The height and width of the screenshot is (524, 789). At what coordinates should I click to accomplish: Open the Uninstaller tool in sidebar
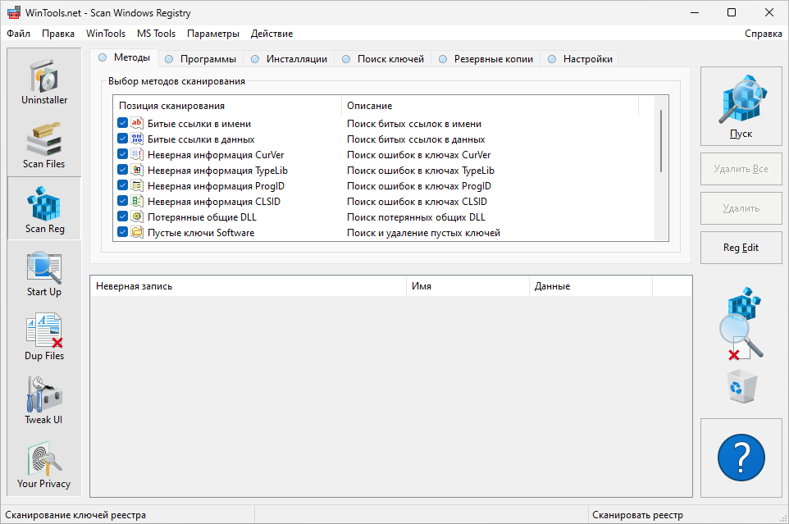coord(44,81)
